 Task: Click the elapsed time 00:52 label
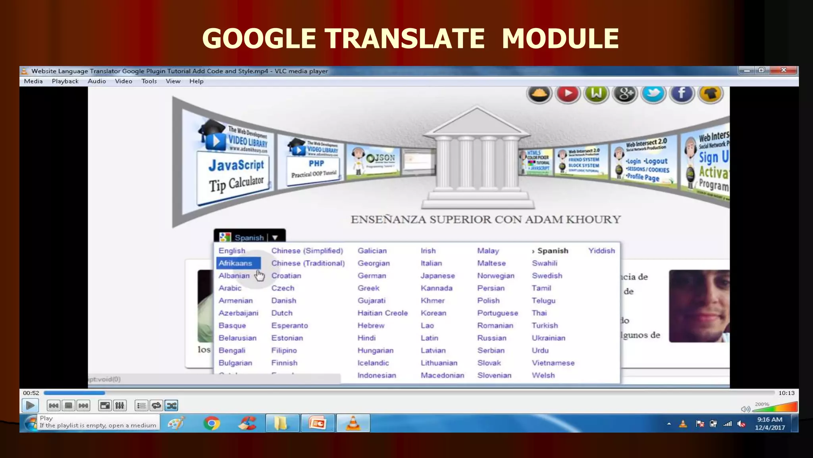pos(31,393)
